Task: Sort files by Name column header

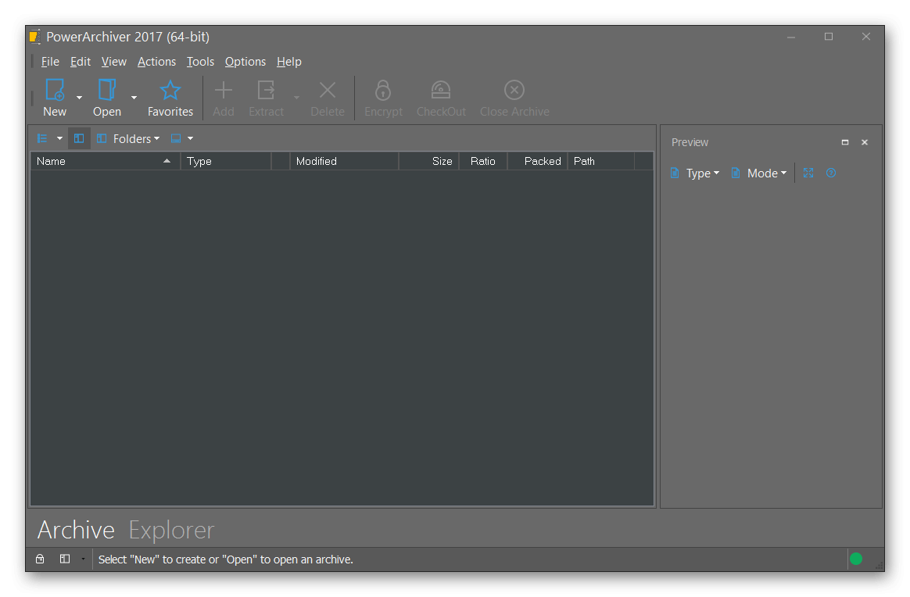Action: 102,161
